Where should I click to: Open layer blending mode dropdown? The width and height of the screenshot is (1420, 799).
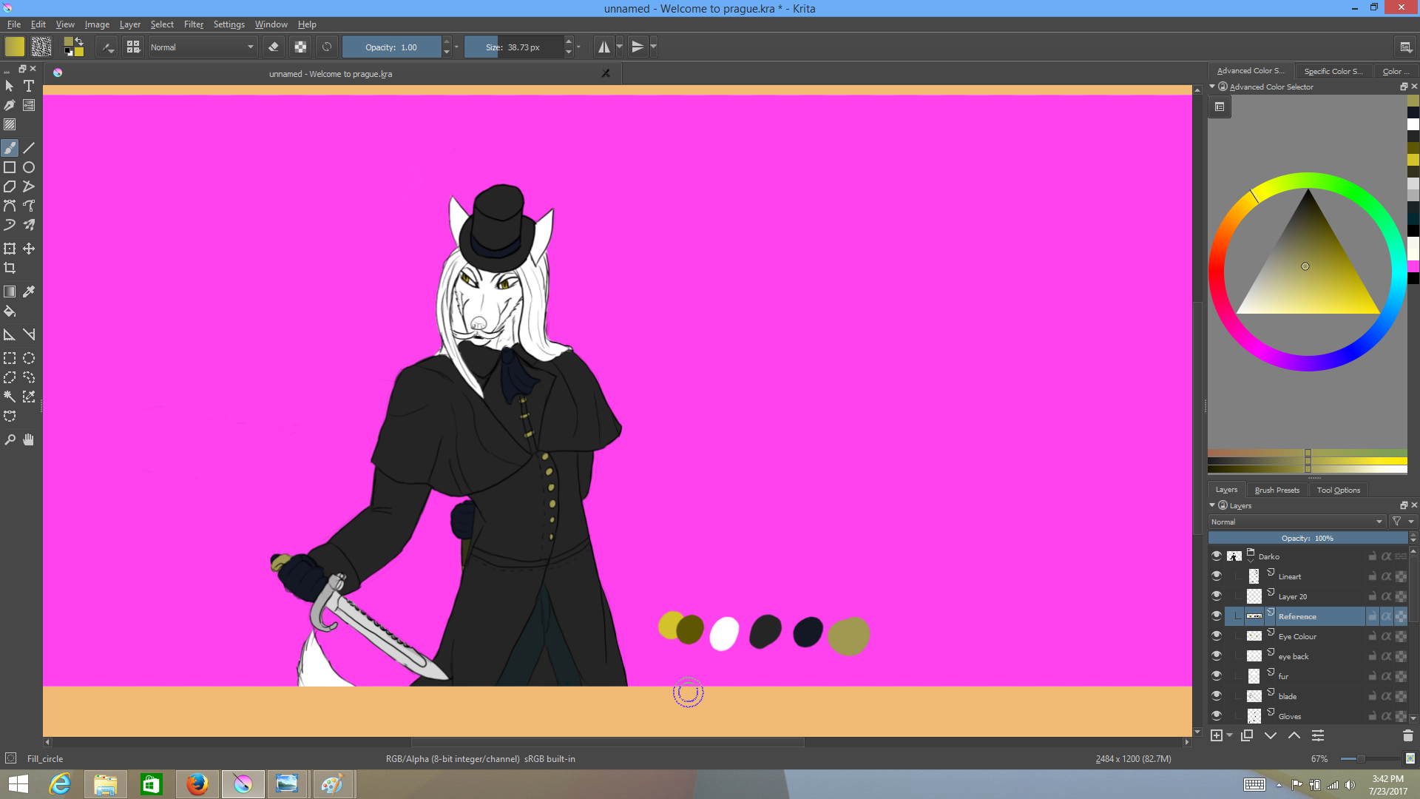pos(1296,522)
